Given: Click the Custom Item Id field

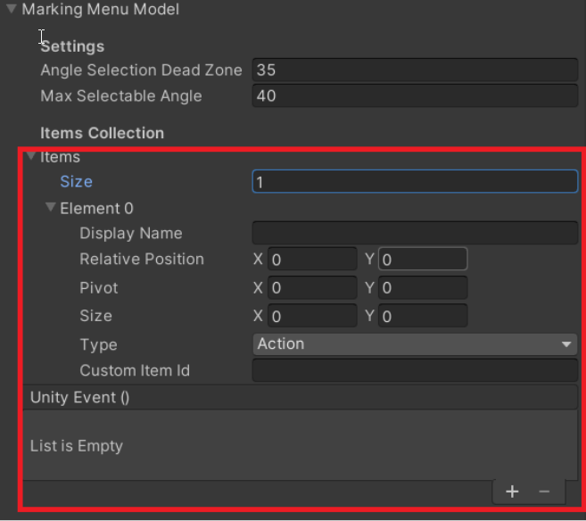Looking at the screenshot, I should click(x=415, y=370).
